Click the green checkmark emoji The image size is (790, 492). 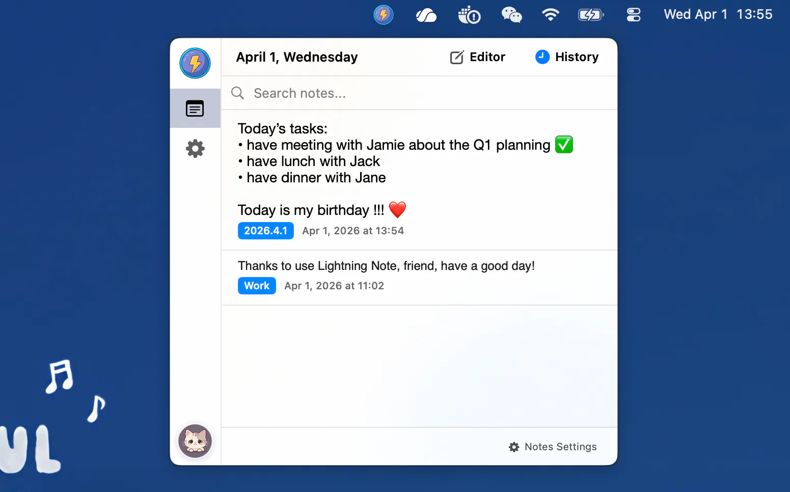[x=564, y=145]
